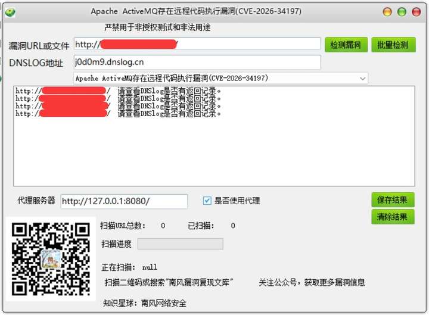
Task: Click the last result line in output
Action: 118,114
